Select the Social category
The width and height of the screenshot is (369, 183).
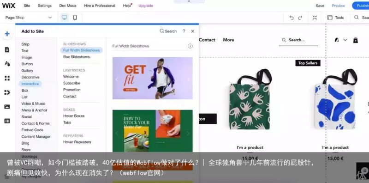click(27, 117)
